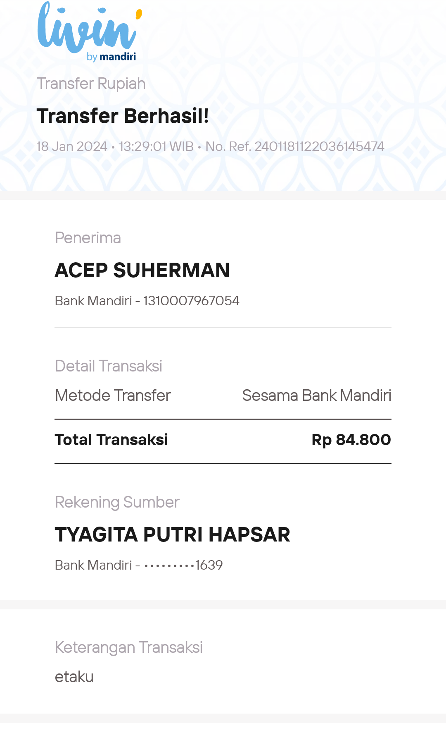Click the Sesama Bank Mandiri value
The height and width of the screenshot is (750, 446).
click(317, 395)
